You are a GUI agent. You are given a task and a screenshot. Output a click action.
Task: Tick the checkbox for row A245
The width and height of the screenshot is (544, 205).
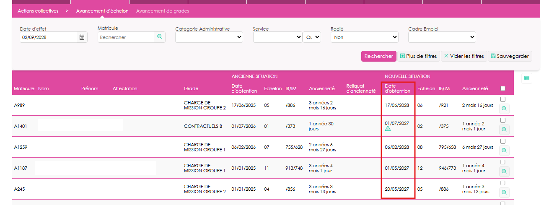coord(503,183)
